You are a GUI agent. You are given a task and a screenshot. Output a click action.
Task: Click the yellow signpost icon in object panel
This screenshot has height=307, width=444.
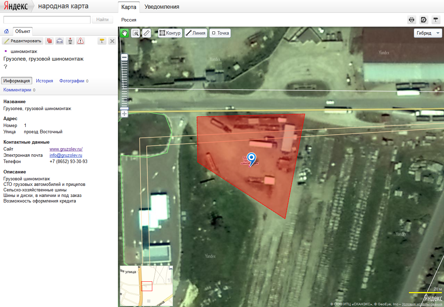(x=102, y=41)
